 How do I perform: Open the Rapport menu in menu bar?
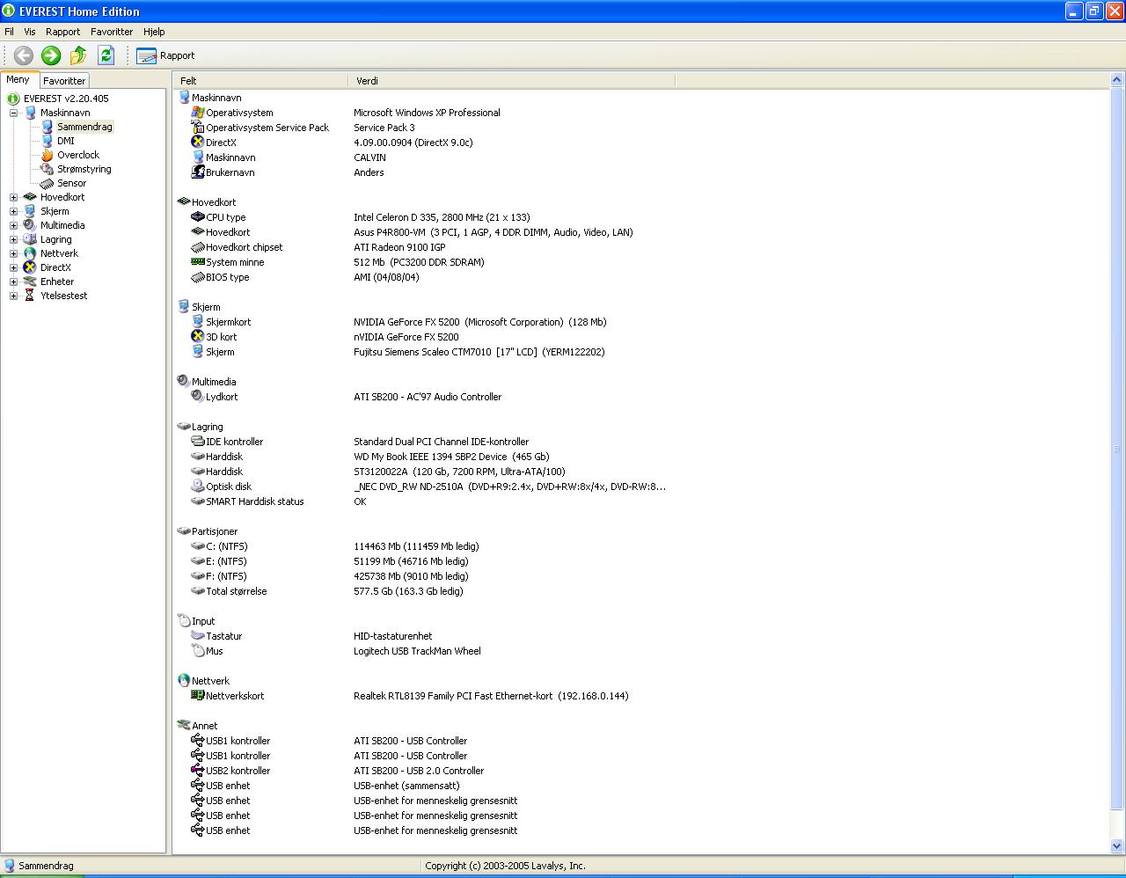(x=62, y=32)
